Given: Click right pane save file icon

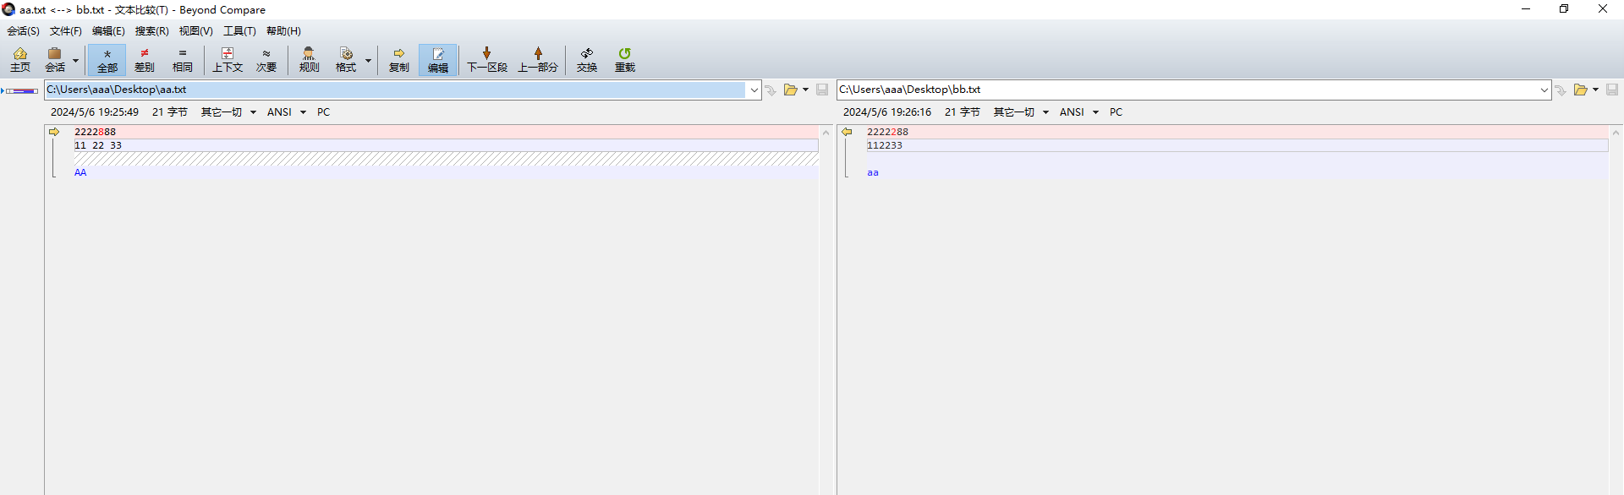Looking at the screenshot, I should pyautogui.click(x=1612, y=90).
